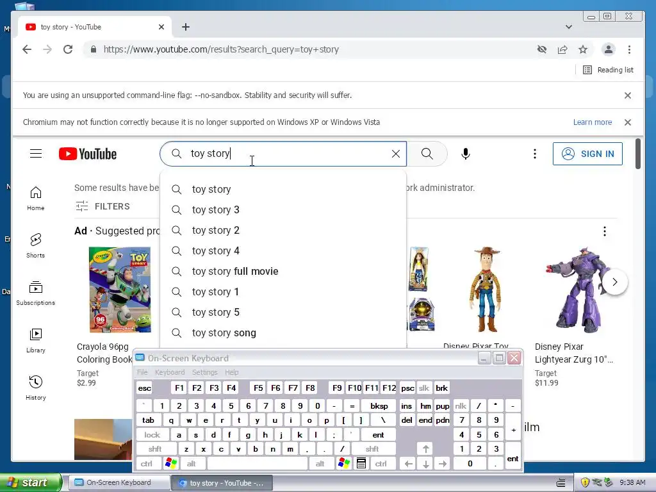Open the ad section three-dot options
Viewport: 656px width, 492px height.
click(605, 231)
